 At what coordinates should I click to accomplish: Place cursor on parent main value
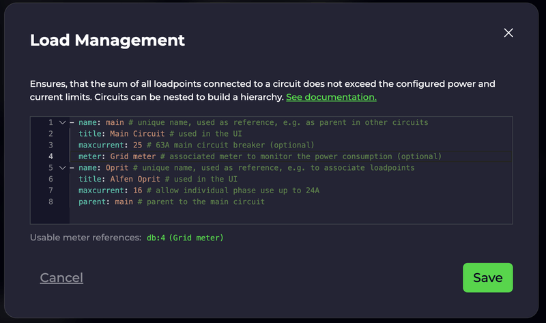[124, 201]
